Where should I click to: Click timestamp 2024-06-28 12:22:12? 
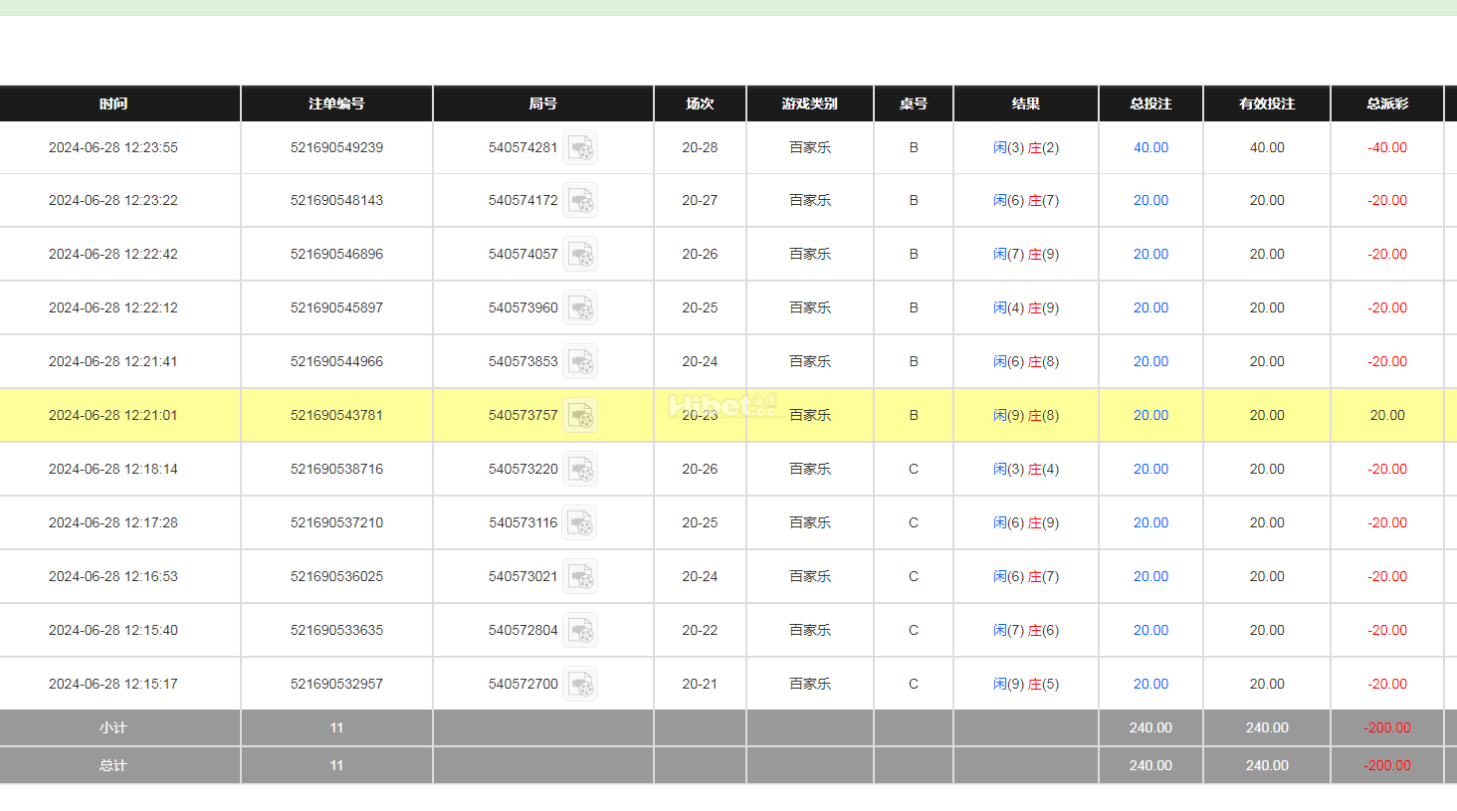(x=113, y=307)
